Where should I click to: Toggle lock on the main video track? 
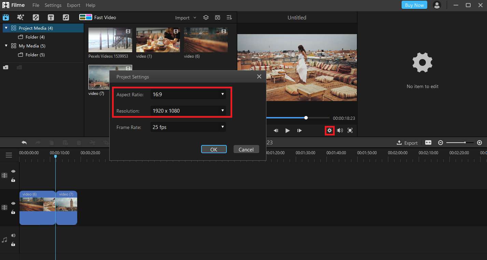point(13,212)
